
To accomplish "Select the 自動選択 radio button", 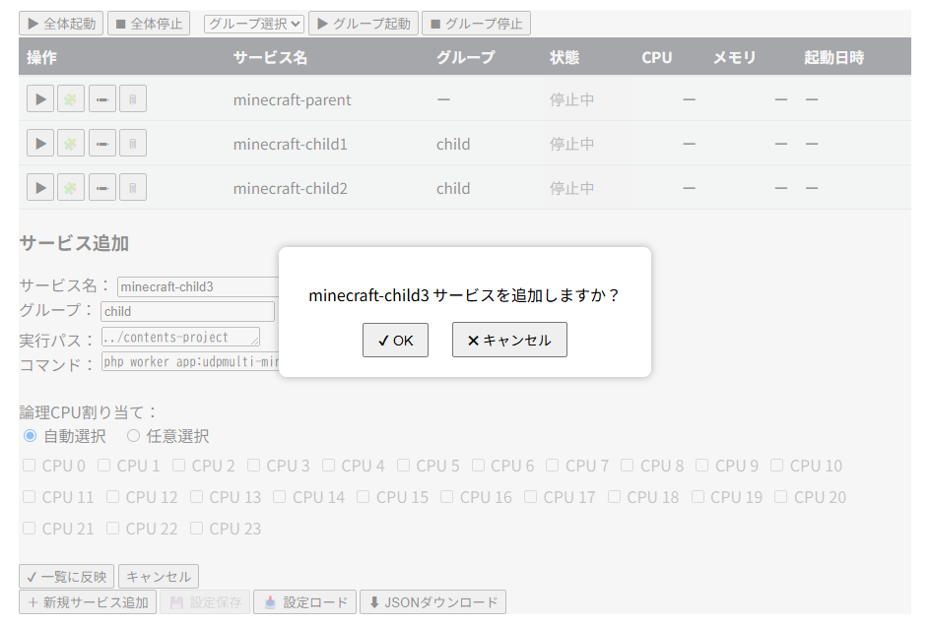I will point(29,435).
